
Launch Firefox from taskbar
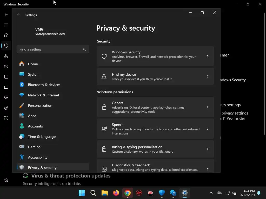116,193
